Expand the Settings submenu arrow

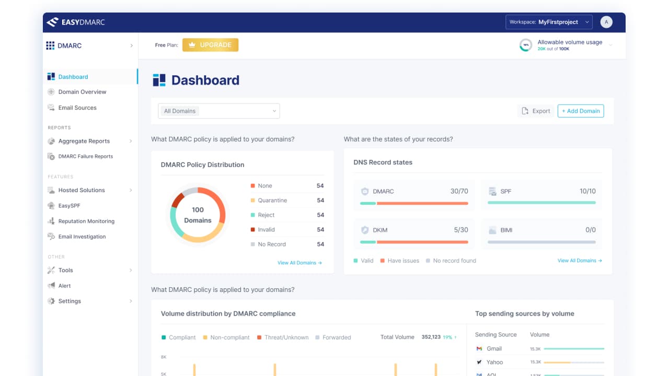coord(131,301)
